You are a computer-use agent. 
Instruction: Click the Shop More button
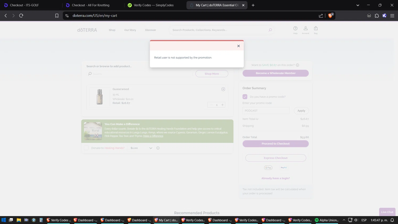click(212, 74)
